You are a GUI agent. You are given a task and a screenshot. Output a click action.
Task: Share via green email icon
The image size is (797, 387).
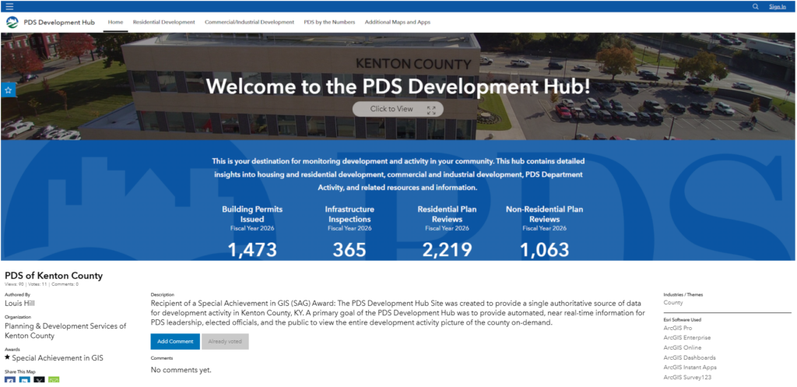click(54, 381)
